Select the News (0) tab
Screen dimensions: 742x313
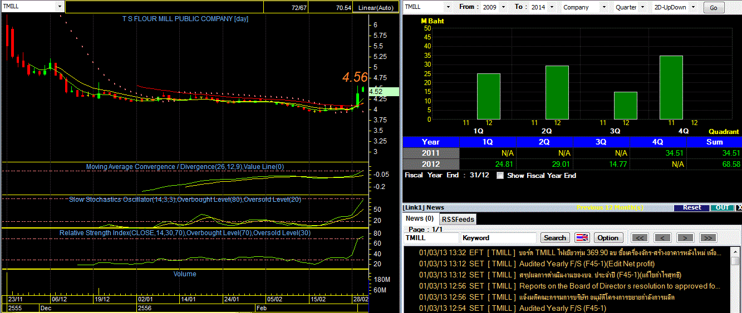420,218
